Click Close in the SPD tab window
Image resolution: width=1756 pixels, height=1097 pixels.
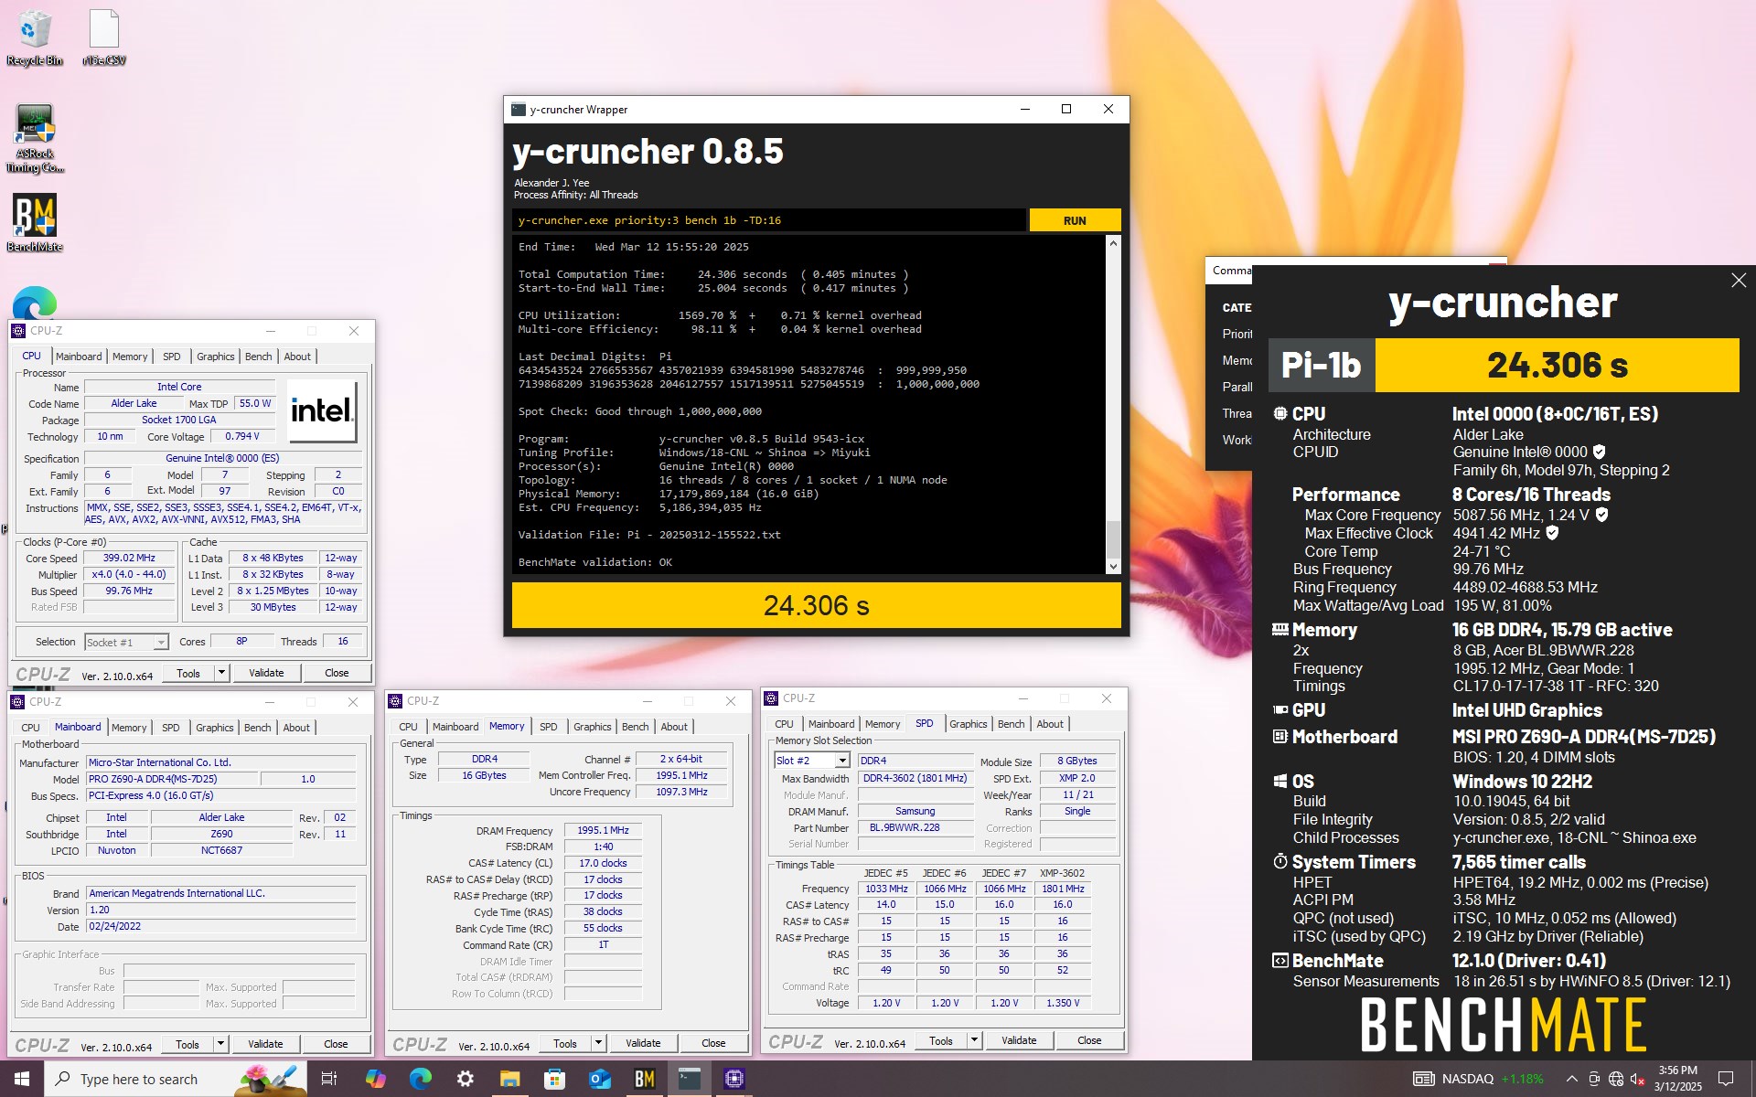(x=1089, y=1040)
